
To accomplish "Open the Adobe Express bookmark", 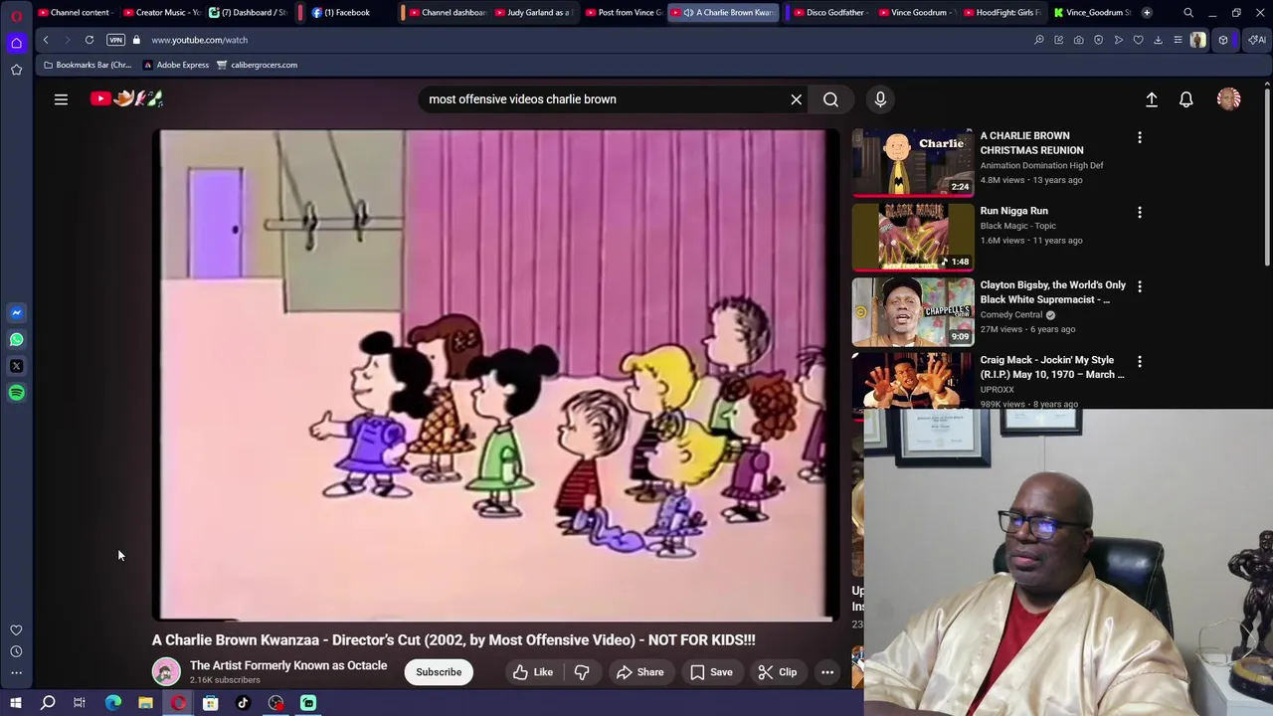I will pyautogui.click(x=176, y=65).
